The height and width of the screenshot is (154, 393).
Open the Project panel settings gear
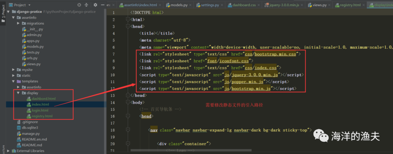(95, 5)
